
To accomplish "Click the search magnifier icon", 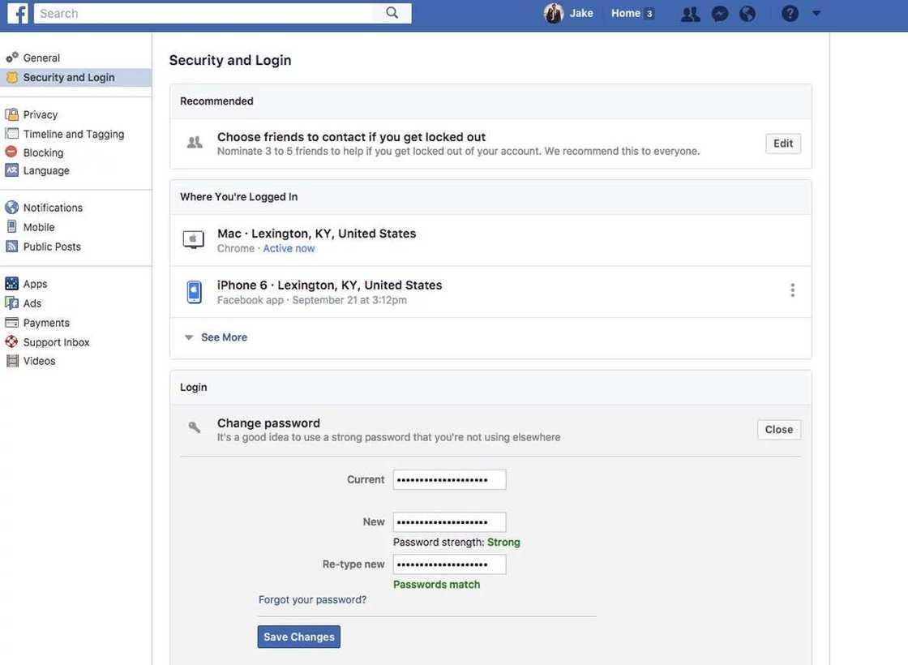I will 392,13.
